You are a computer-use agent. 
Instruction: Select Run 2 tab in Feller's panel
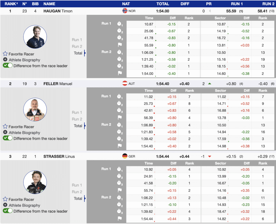(x=77, y=119)
